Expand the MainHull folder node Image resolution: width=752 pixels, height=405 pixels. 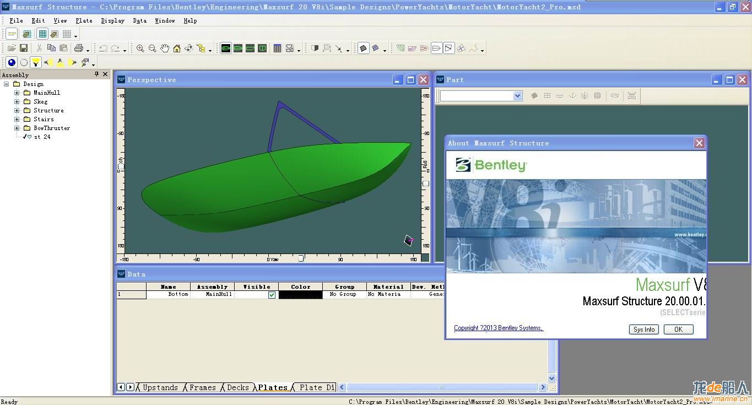pos(17,93)
